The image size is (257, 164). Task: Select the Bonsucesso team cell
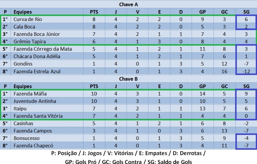point(25,138)
